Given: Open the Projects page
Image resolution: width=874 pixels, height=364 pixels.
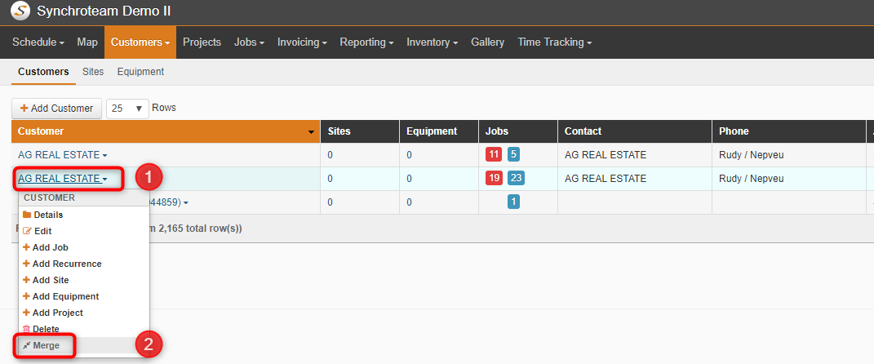Looking at the screenshot, I should (x=202, y=42).
